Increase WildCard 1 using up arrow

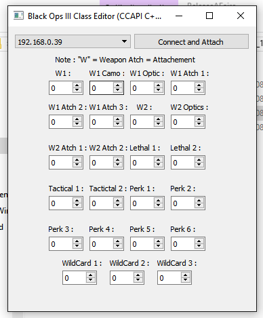(x=91, y=275)
